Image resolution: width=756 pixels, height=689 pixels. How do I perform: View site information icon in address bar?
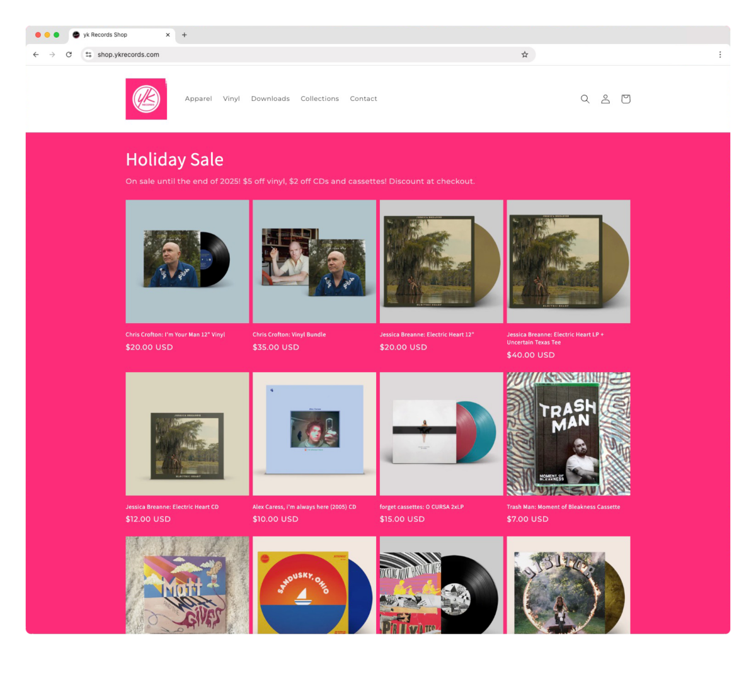tap(89, 55)
